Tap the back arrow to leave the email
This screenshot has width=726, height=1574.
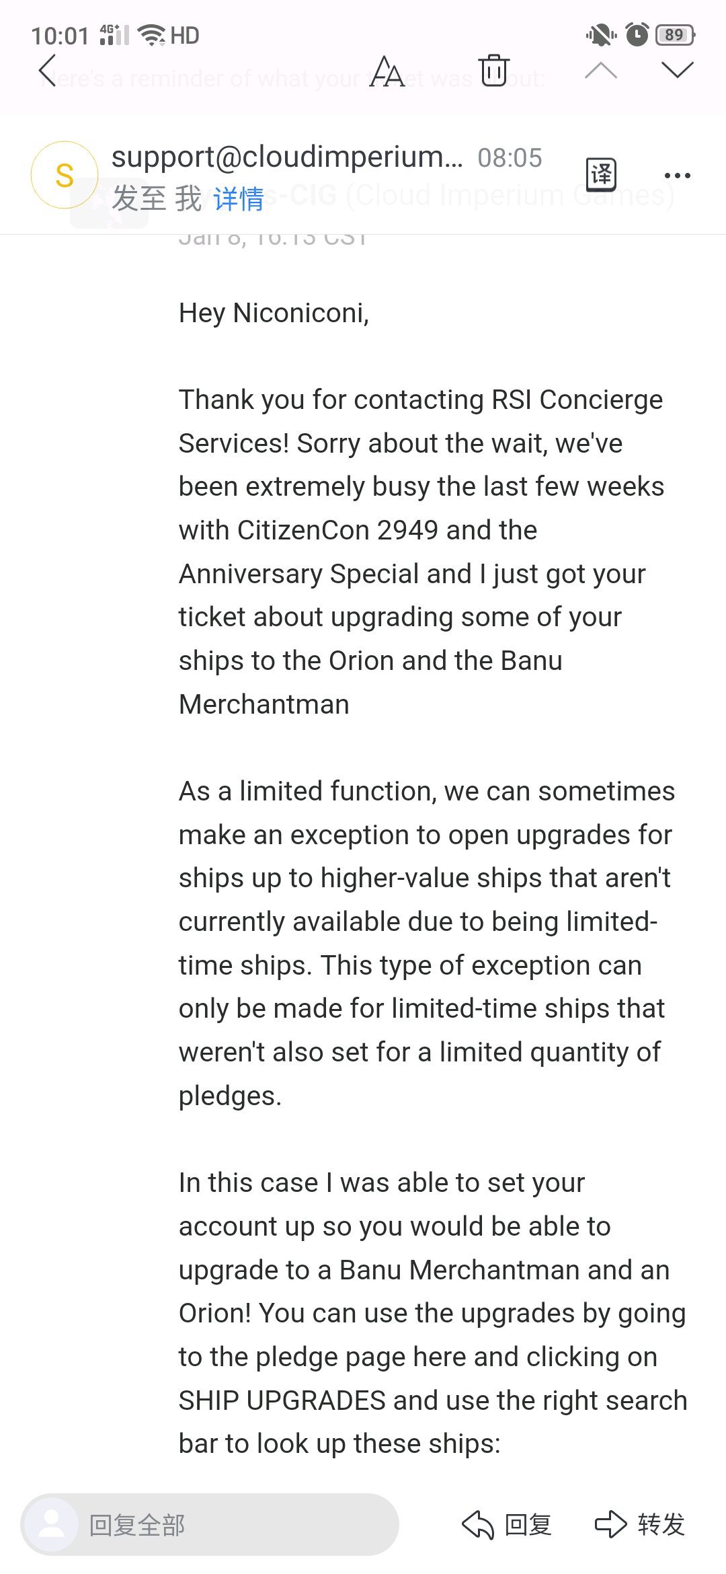[x=47, y=71]
